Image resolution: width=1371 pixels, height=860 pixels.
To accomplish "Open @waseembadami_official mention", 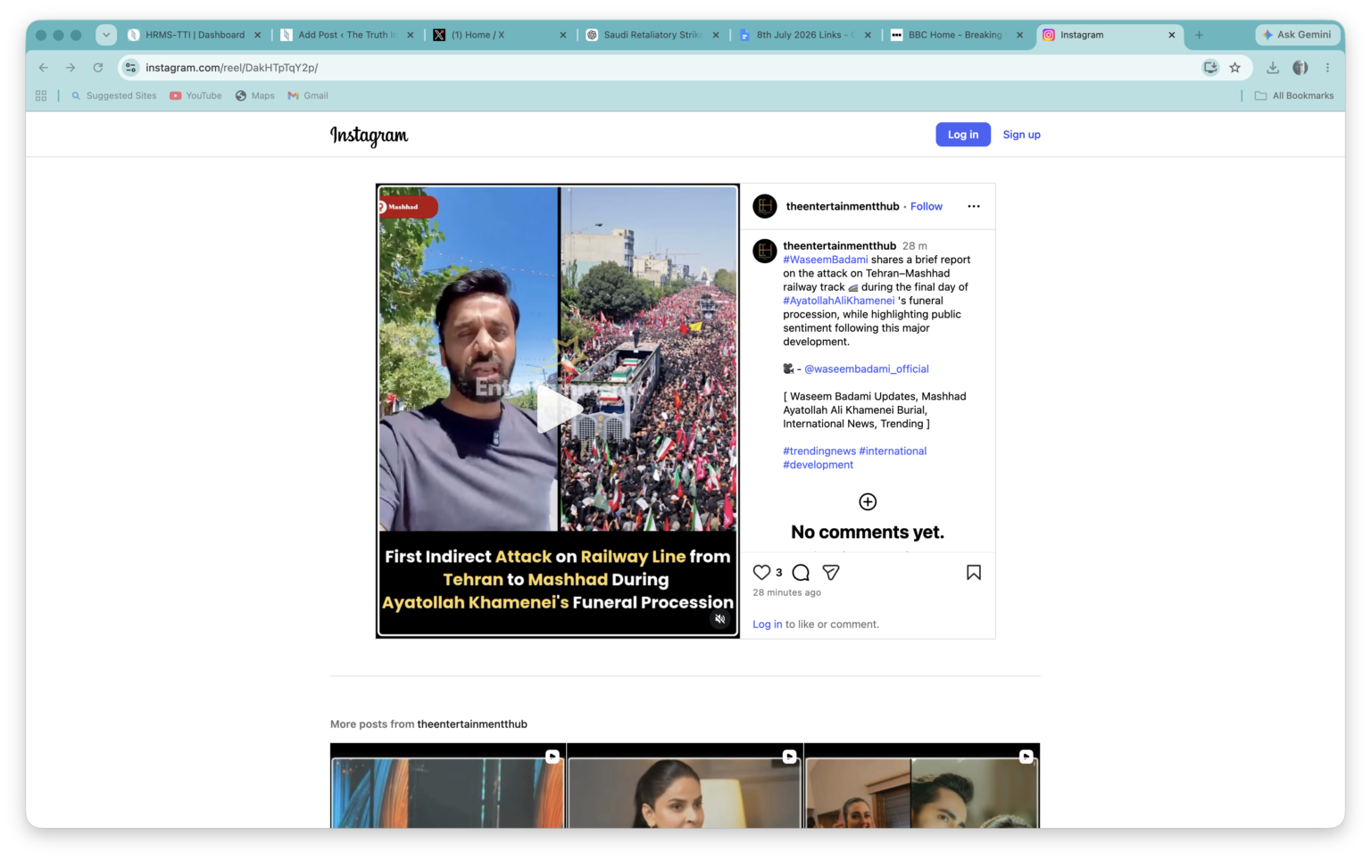I will tap(867, 368).
